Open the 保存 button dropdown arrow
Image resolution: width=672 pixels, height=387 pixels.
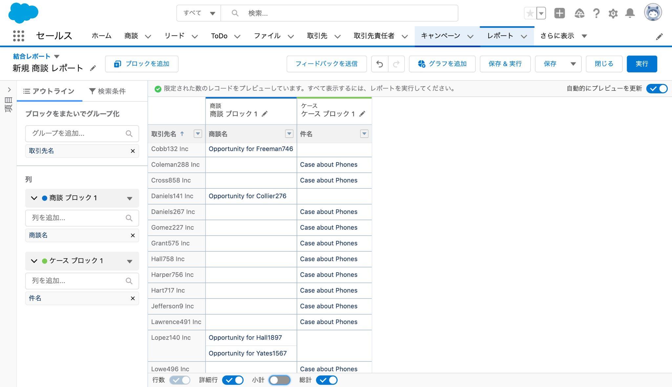coord(573,64)
